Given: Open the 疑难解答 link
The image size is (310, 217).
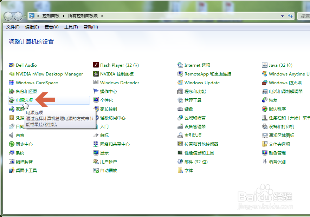Looking at the screenshot, I should tap(24, 162).
